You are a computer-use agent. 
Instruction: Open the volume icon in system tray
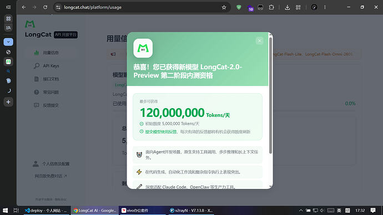[322, 211]
